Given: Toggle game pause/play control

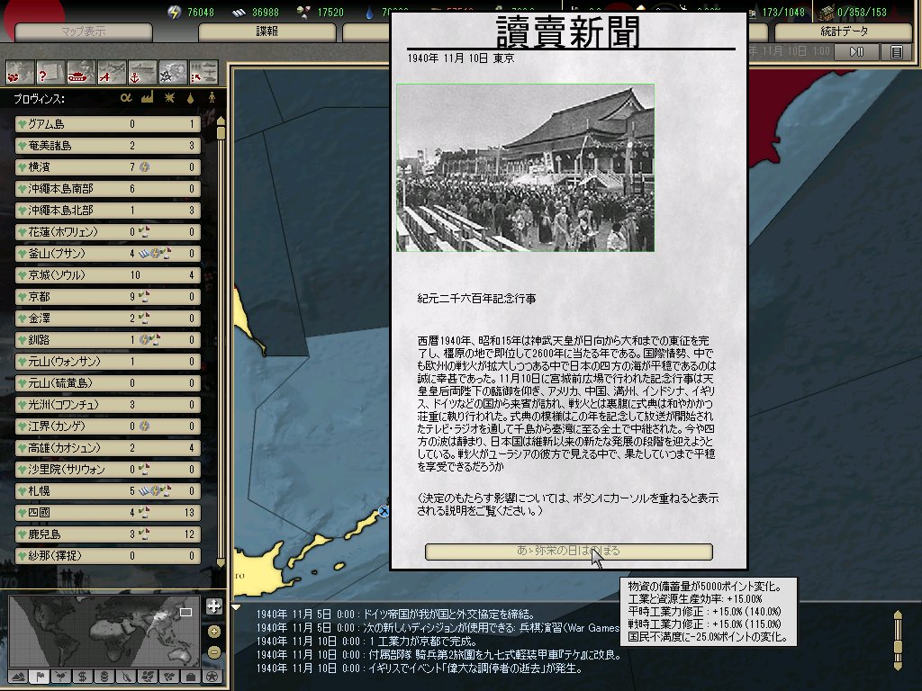Looking at the screenshot, I should 857,51.
